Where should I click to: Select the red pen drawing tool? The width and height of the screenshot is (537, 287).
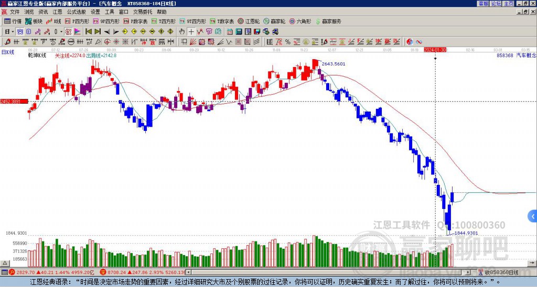point(7,42)
